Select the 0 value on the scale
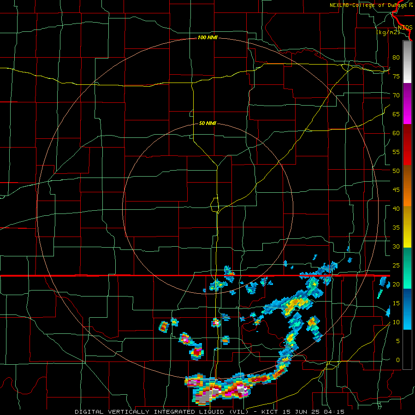This screenshot has width=415, height=415. pyautogui.click(x=398, y=360)
